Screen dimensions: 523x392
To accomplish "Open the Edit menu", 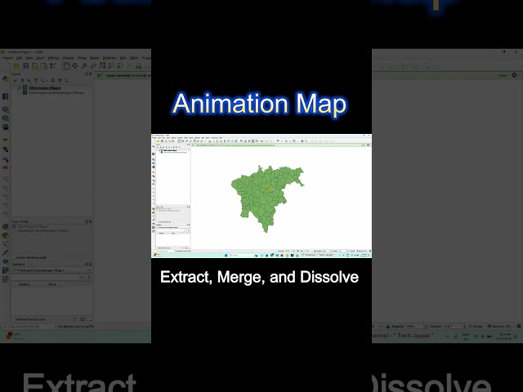I will 20,58.
